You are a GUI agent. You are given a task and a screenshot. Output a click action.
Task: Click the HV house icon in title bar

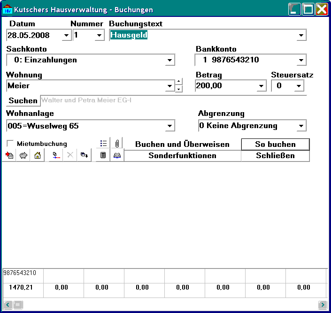(8, 9)
